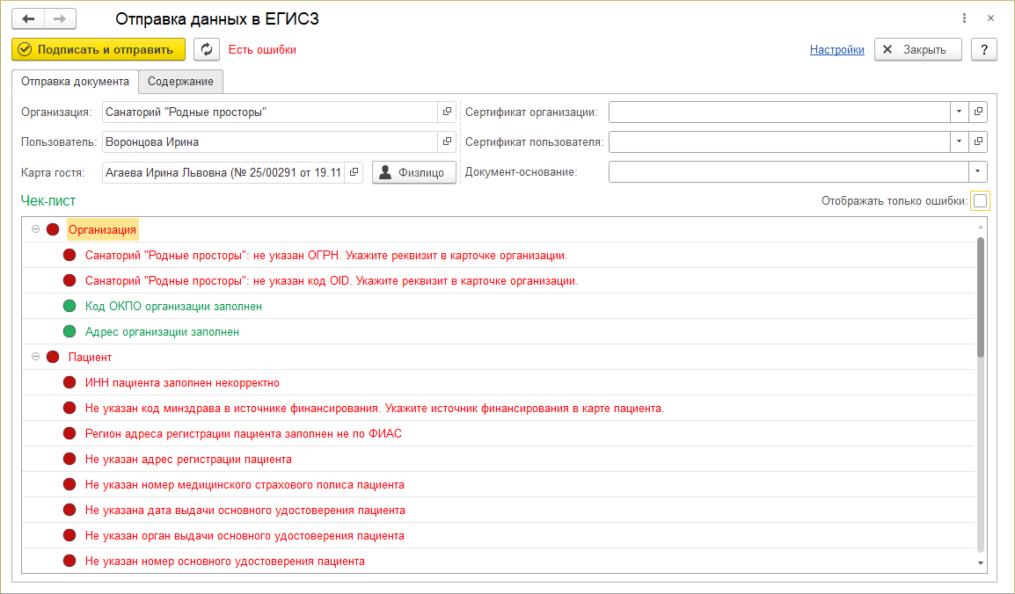Click the red dot of ИНН пациента row
This screenshot has width=1015, height=594.
pyautogui.click(x=69, y=382)
